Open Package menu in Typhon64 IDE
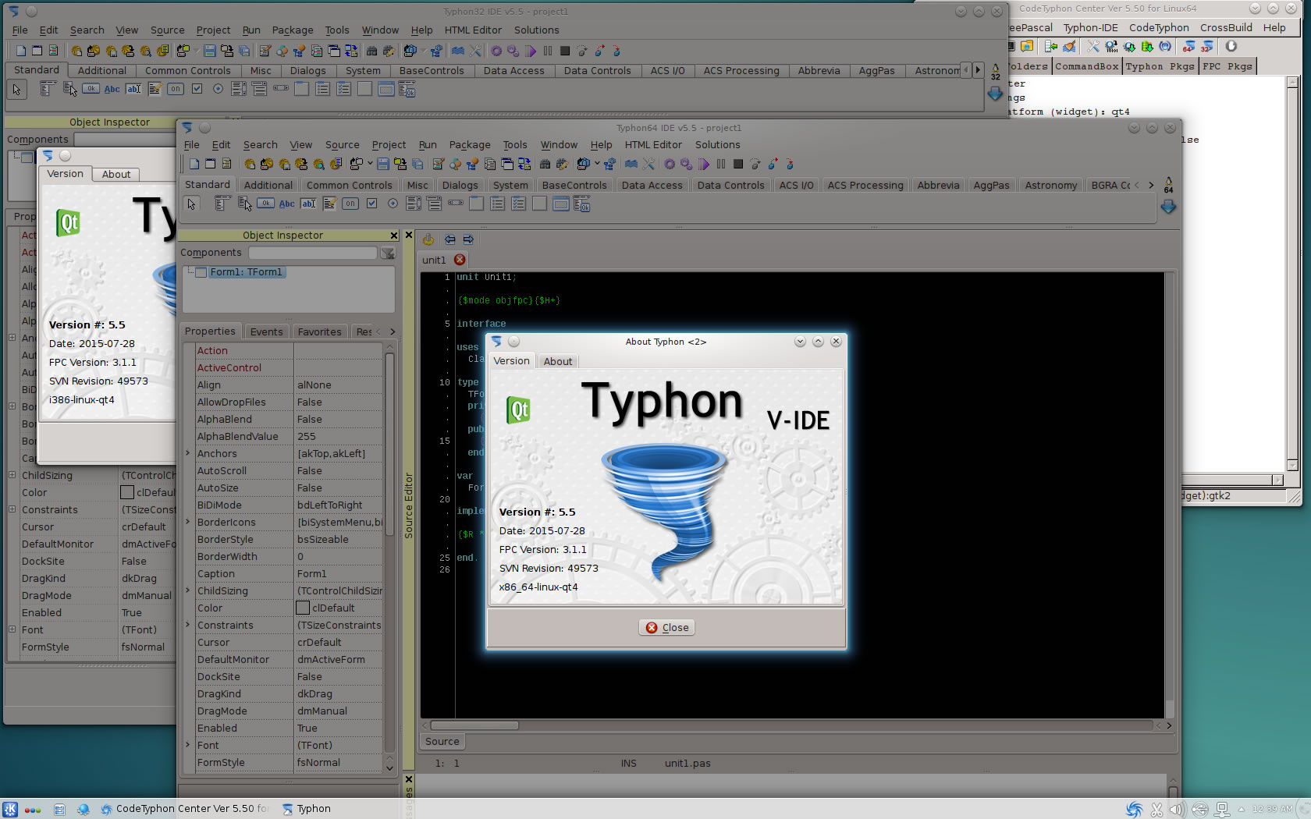The image size is (1311, 819). pos(470,145)
